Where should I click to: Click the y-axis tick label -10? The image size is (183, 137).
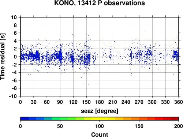[x=13, y=96]
